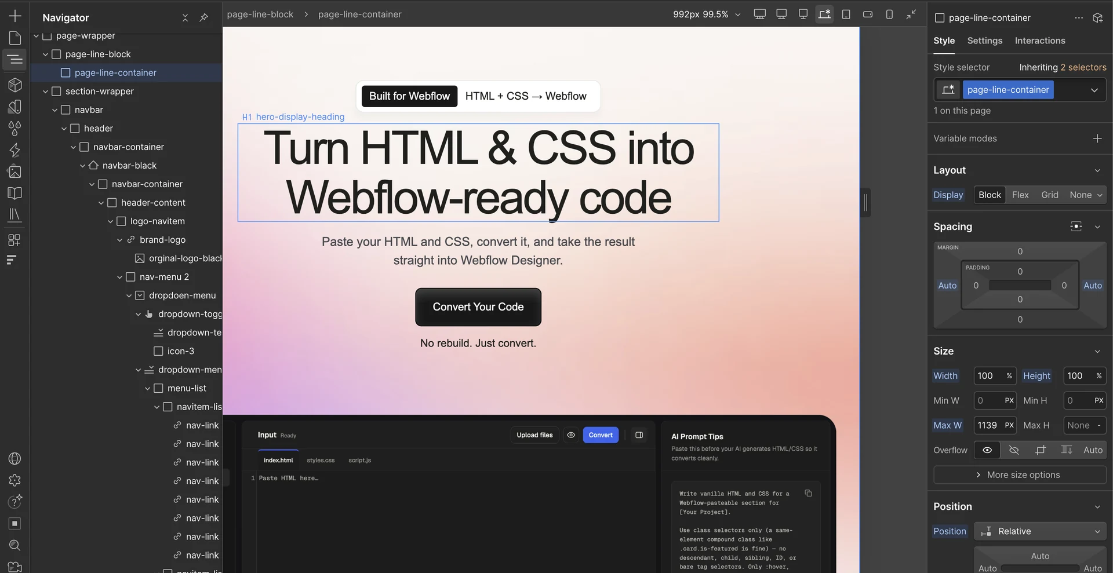This screenshot has height=573, width=1113.
Task: Open the Settings gear icon in sidebar
Action: [x=14, y=480]
